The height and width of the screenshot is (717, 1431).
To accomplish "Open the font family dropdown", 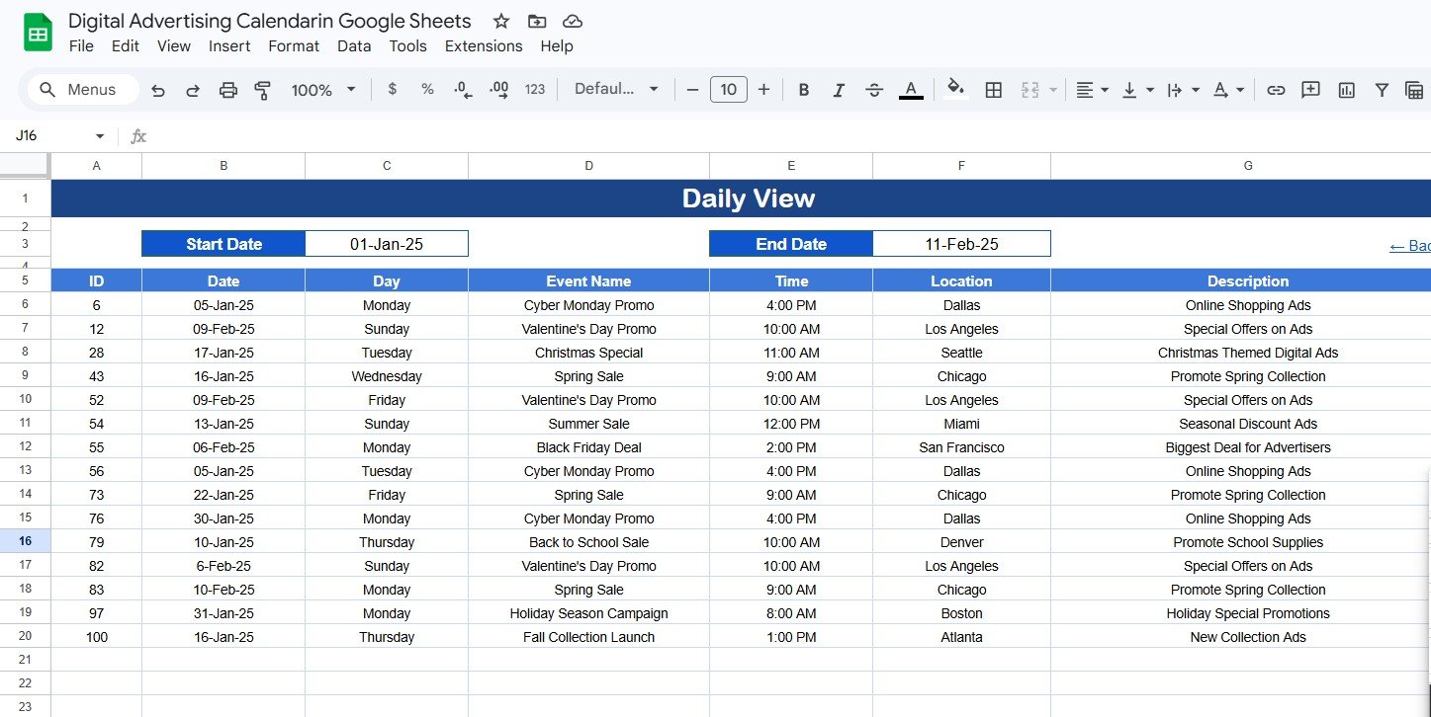I will [x=616, y=89].
